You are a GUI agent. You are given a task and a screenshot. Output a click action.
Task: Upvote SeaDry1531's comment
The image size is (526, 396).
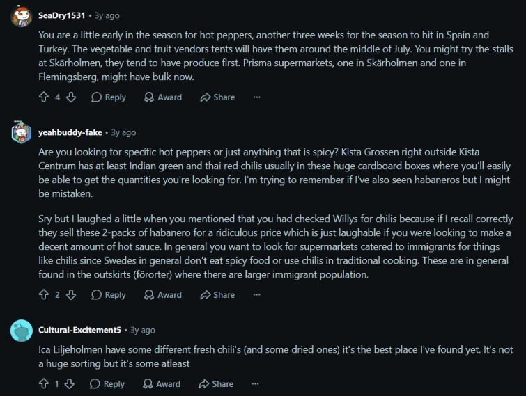tap(44, 97)
